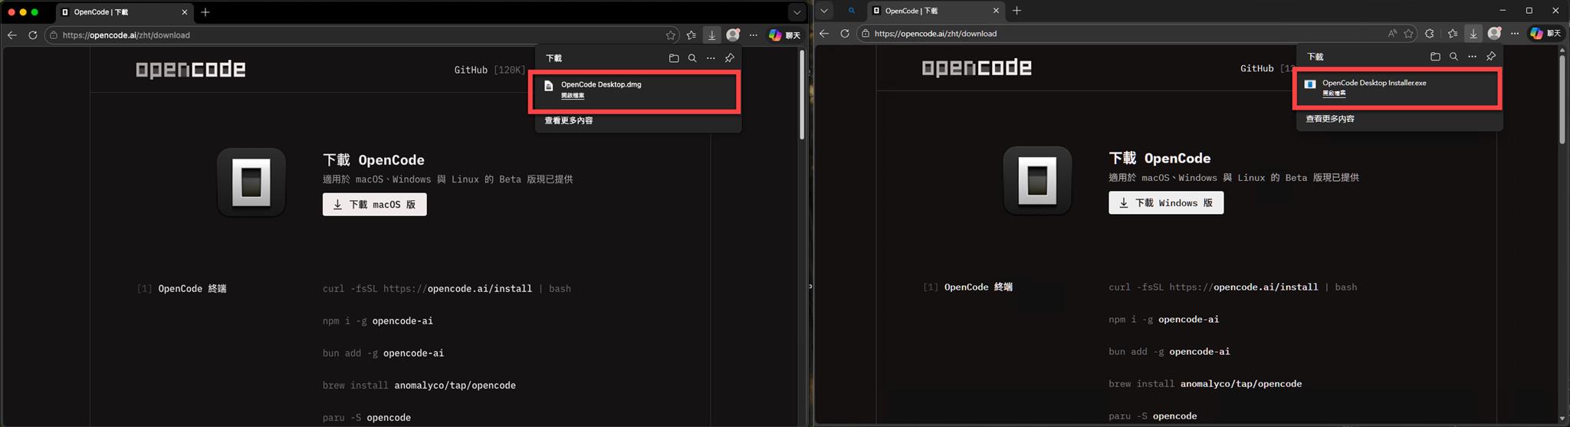Open more options ellipsis in macOS downloads panel
Screen dimensions: 1570x427
(711, 58)
